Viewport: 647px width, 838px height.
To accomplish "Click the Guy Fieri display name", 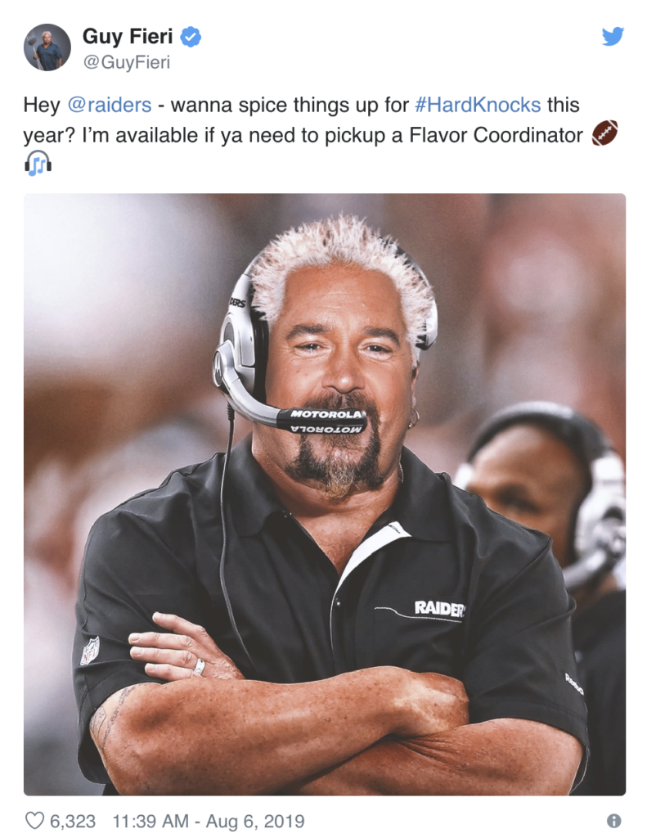I will click(x=127, y=36).
